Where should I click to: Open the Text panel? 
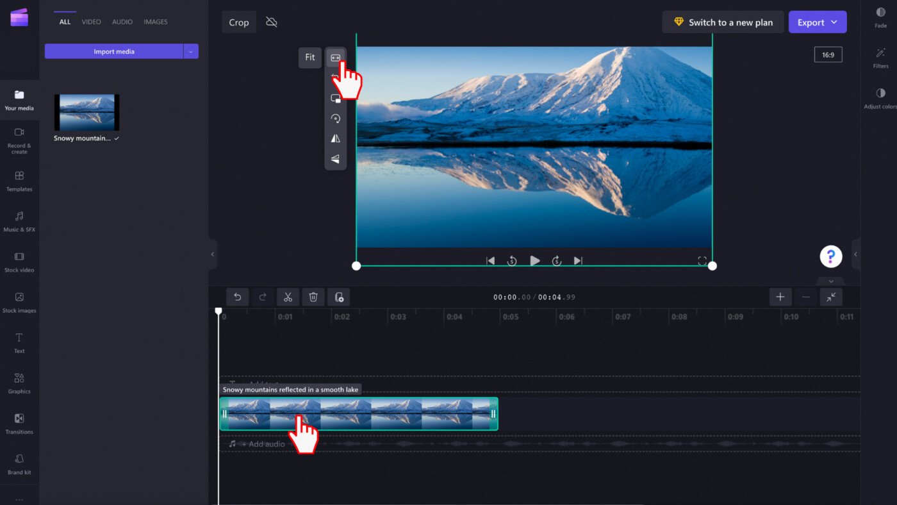[x=19, y=343]
